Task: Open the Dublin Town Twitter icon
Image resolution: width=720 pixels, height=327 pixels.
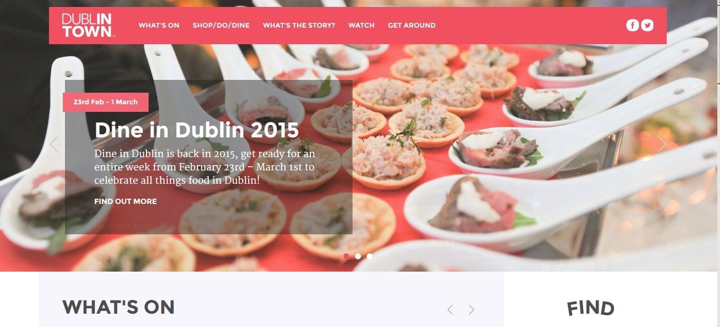Action: [x=647, y=25]
